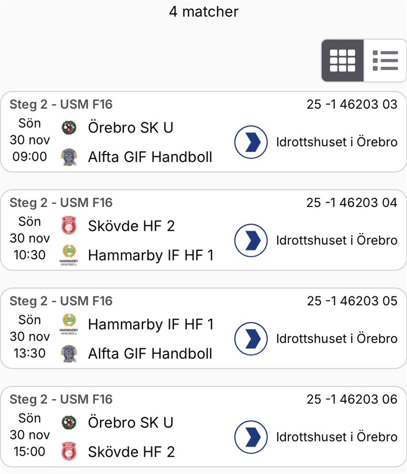Viewport: 407px width, 474px height.
Task: Open details arrow for the 15:00 match
Action: click(251, 437)
